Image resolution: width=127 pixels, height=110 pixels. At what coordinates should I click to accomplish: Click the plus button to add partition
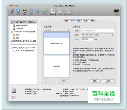pyautogui.click(x=45, y=81)
